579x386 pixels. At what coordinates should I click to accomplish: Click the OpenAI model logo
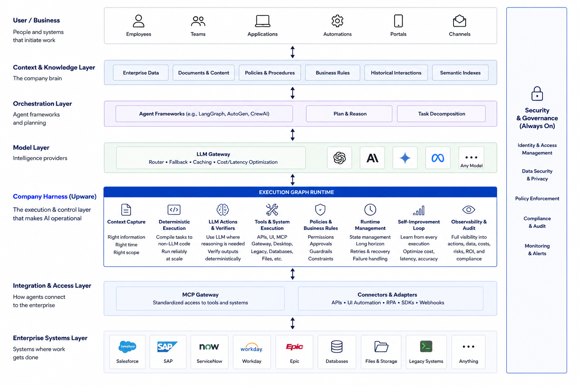340,158
